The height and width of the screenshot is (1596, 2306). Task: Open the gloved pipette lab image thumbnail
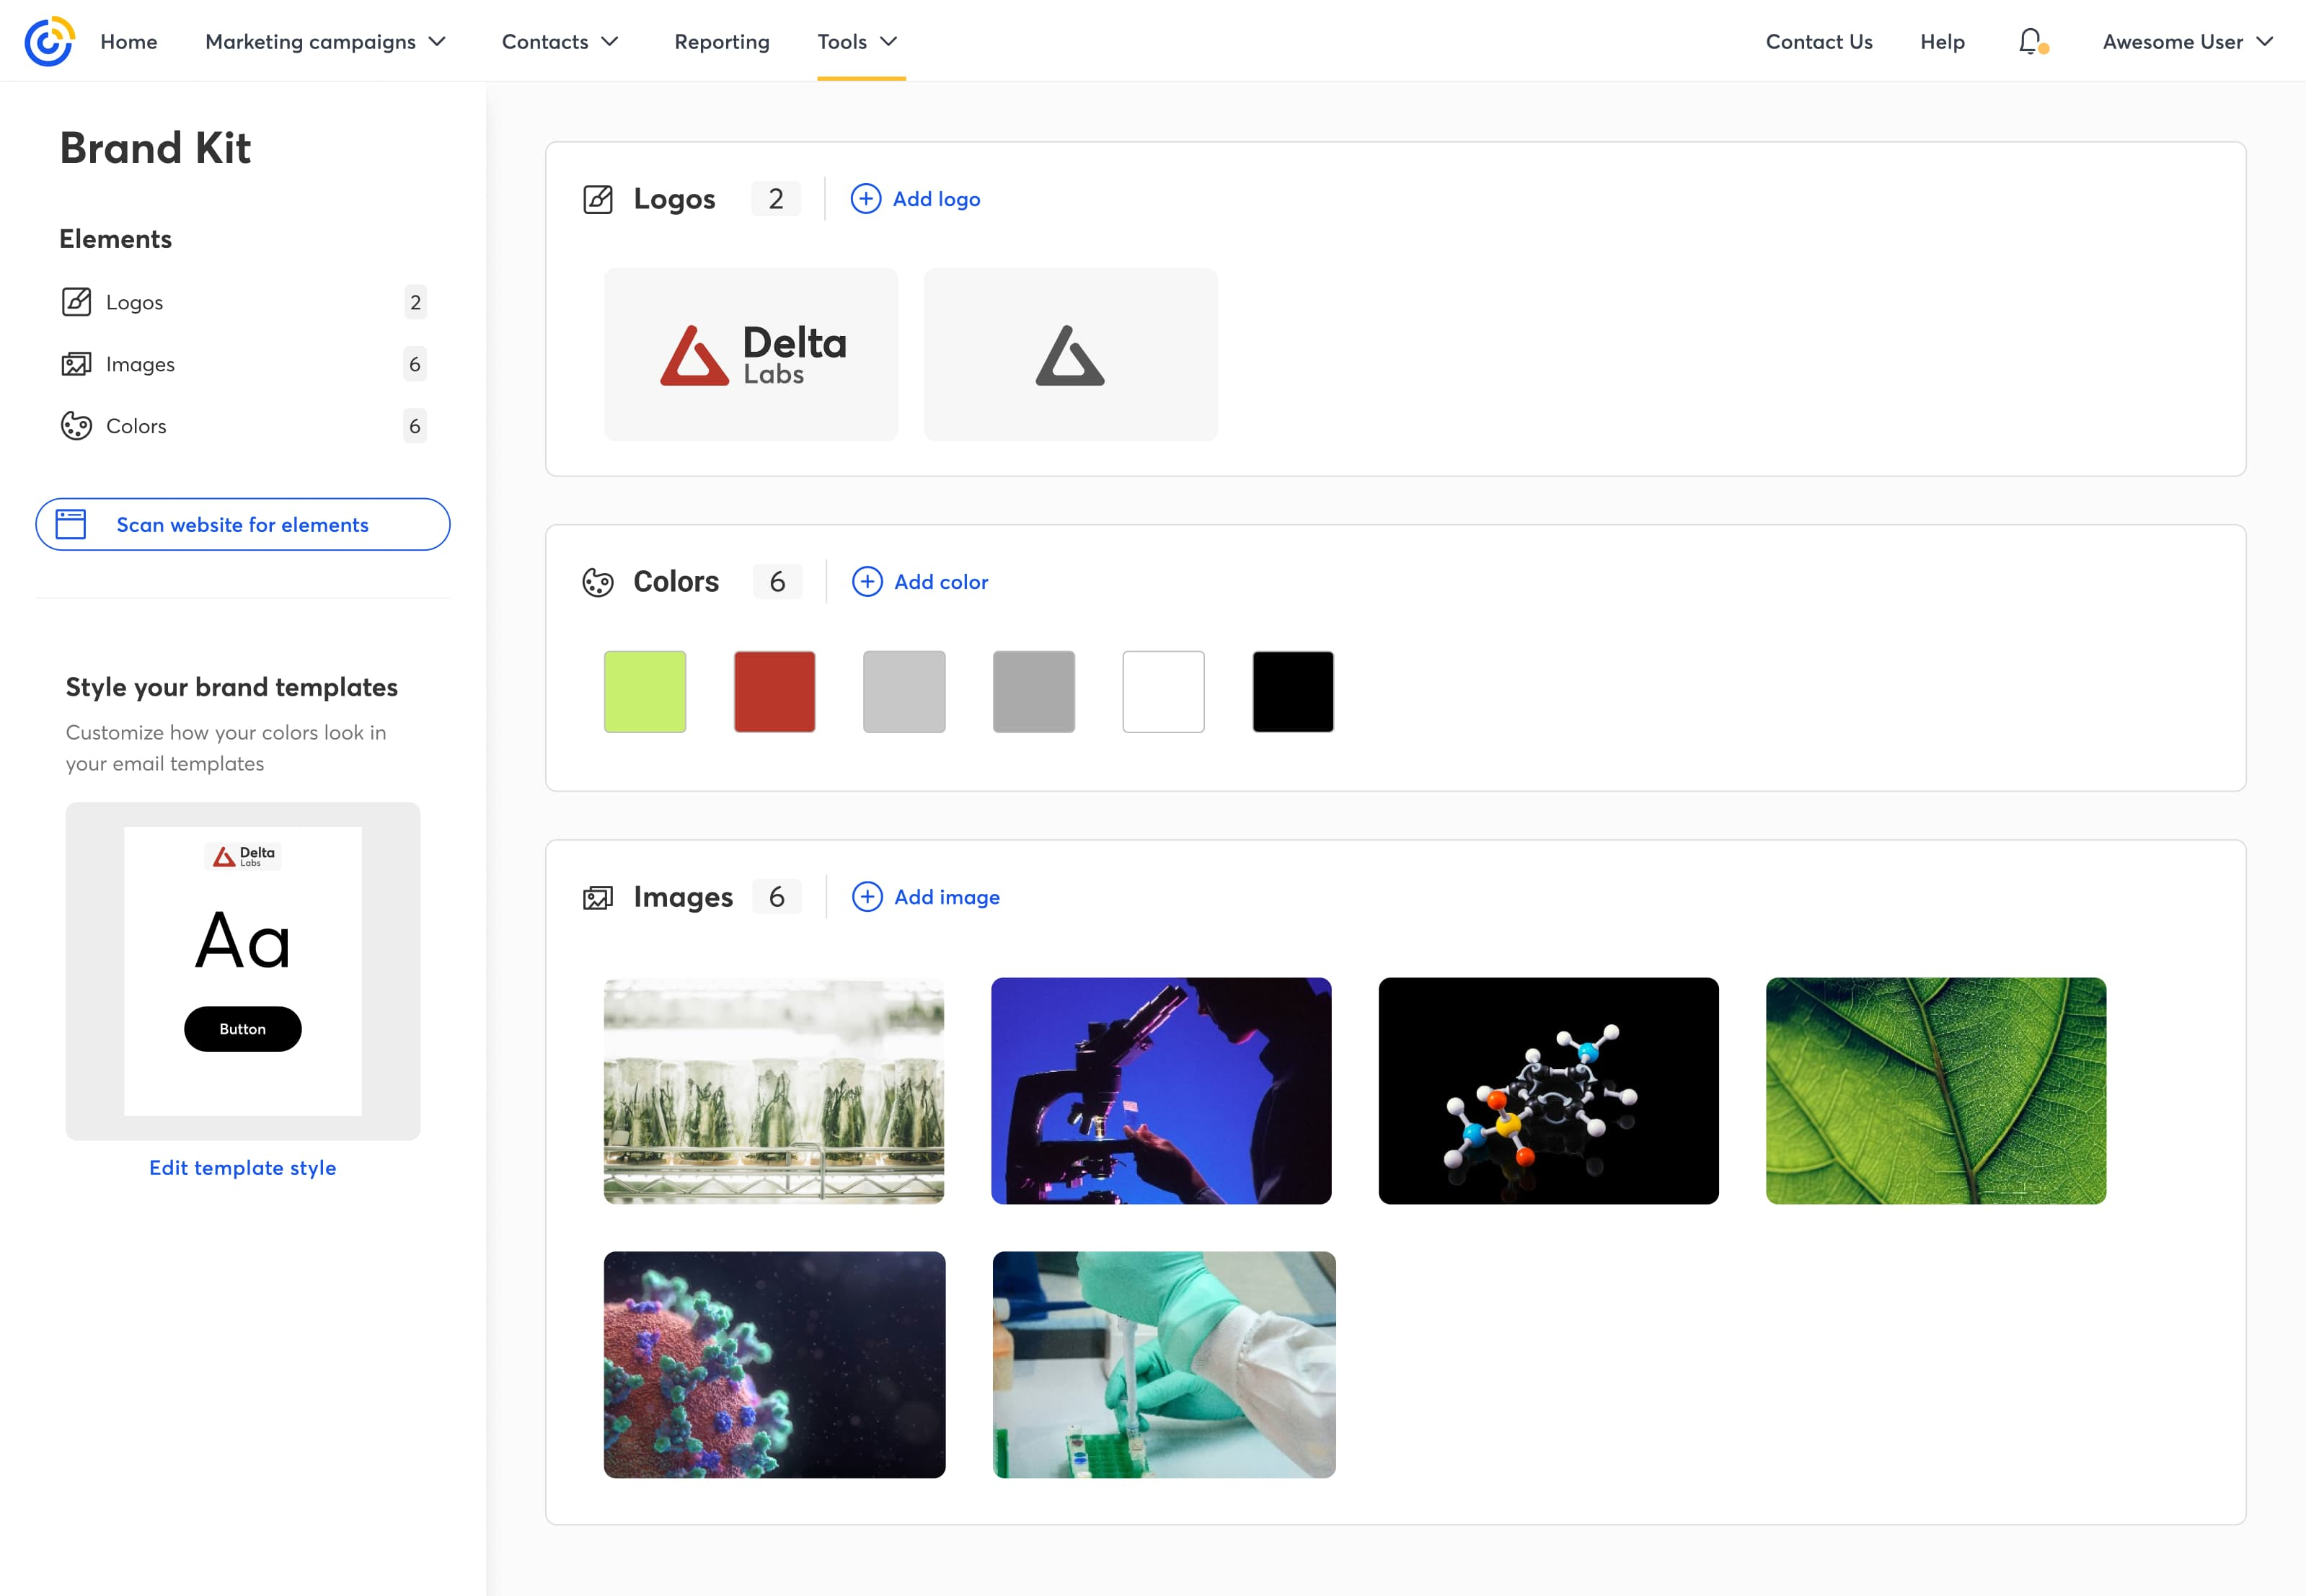1164,1365
